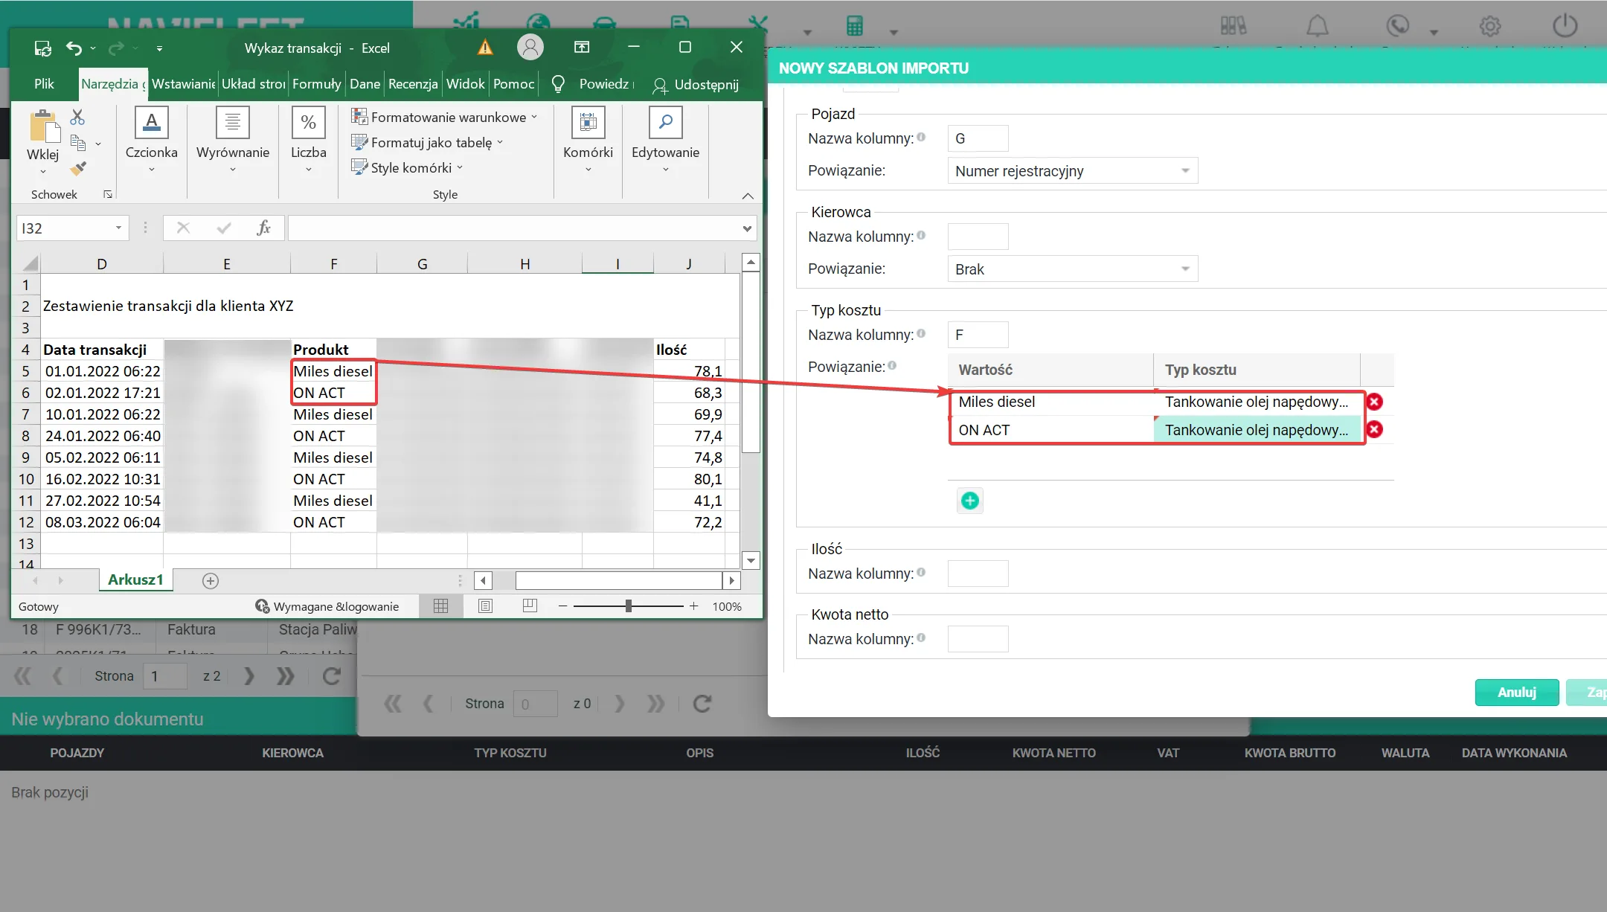The width and height of the screenshot is (1607, 912).
Task: Open the Czcionka font group
Action: point(152,141)
